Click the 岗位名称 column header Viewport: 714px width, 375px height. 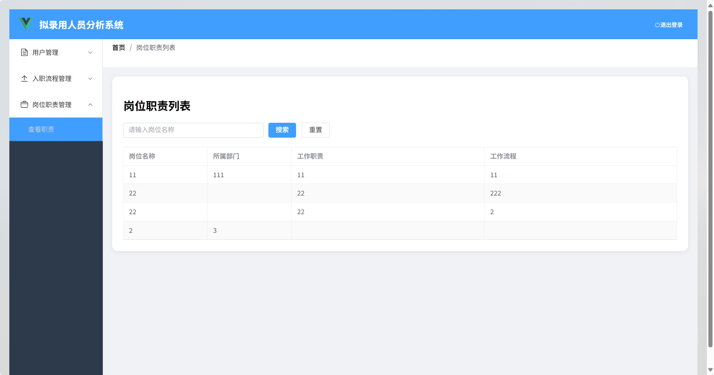(x=142, y=156)
